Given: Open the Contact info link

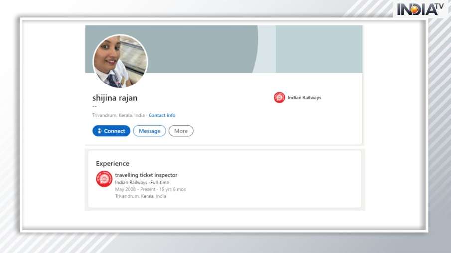Looking at the screenshot, I should 162,115.
